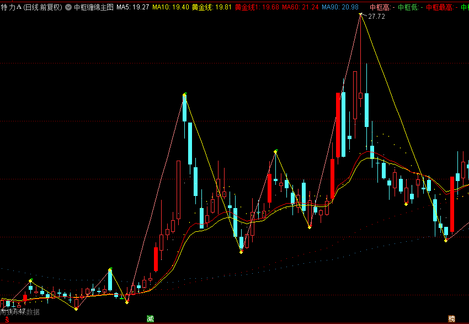The image size is (469, 324).
Task: Click the MA90: 20.98 indicator value
Action: click(x=340, y=7)
